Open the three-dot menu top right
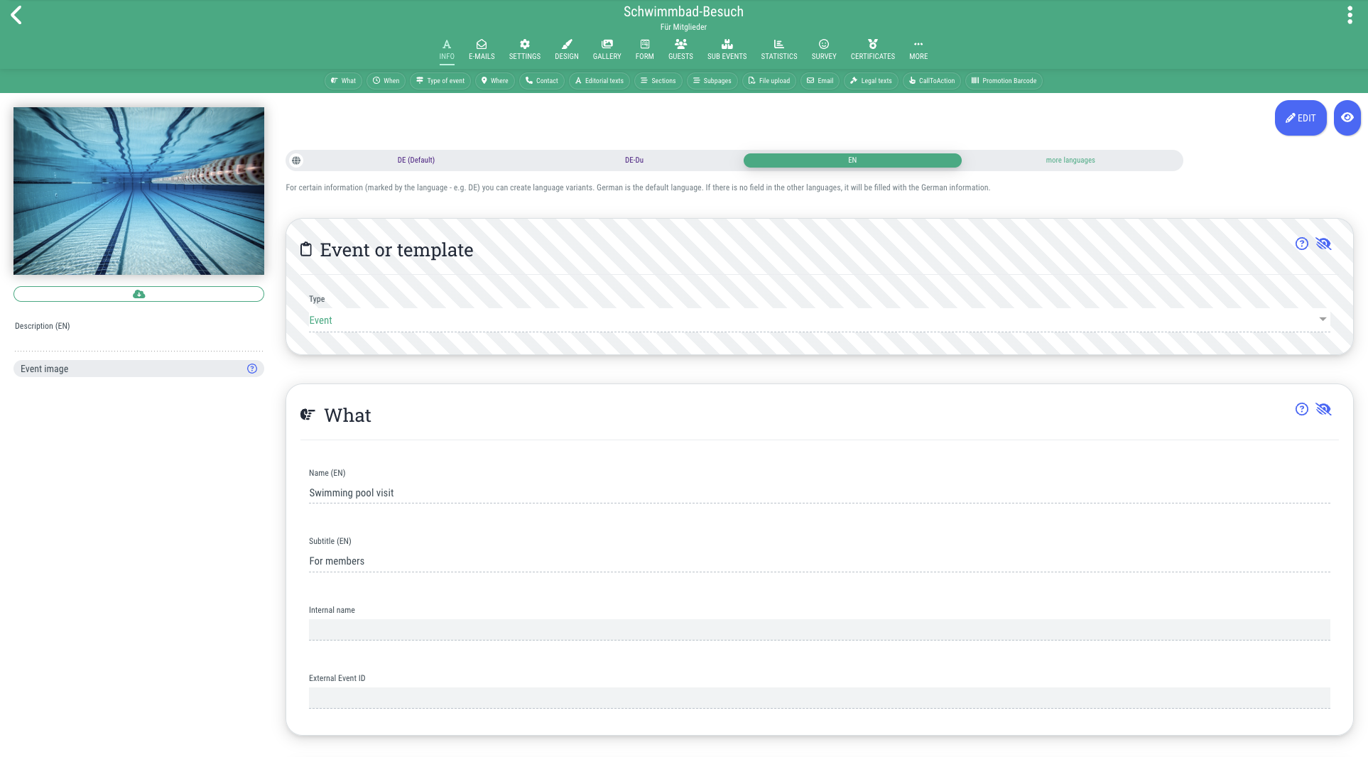The width and height of the screenshot is (1368, 757). coord(1350,13)
